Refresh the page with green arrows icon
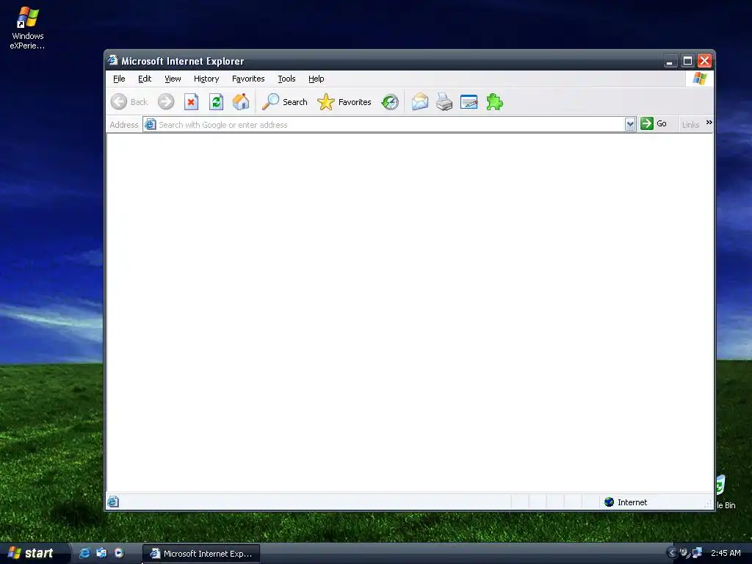 pos(217,101)
